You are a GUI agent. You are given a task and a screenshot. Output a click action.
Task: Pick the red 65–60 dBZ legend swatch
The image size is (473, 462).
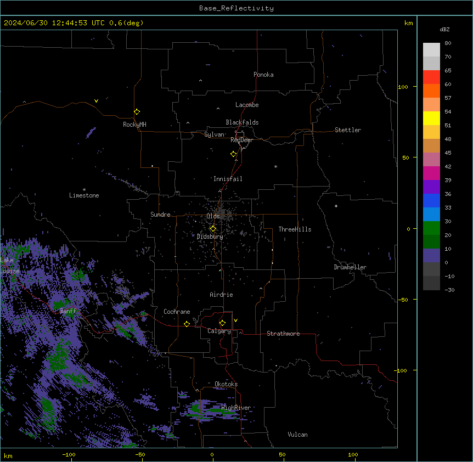431,77
